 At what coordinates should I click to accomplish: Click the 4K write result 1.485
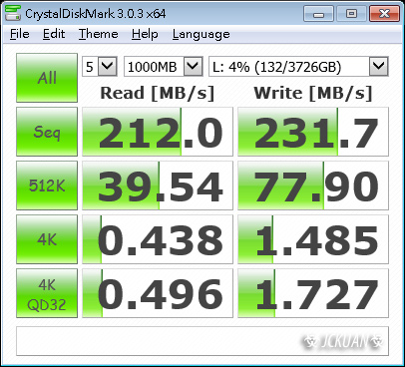pyautogui.click(x=313, y=239)
